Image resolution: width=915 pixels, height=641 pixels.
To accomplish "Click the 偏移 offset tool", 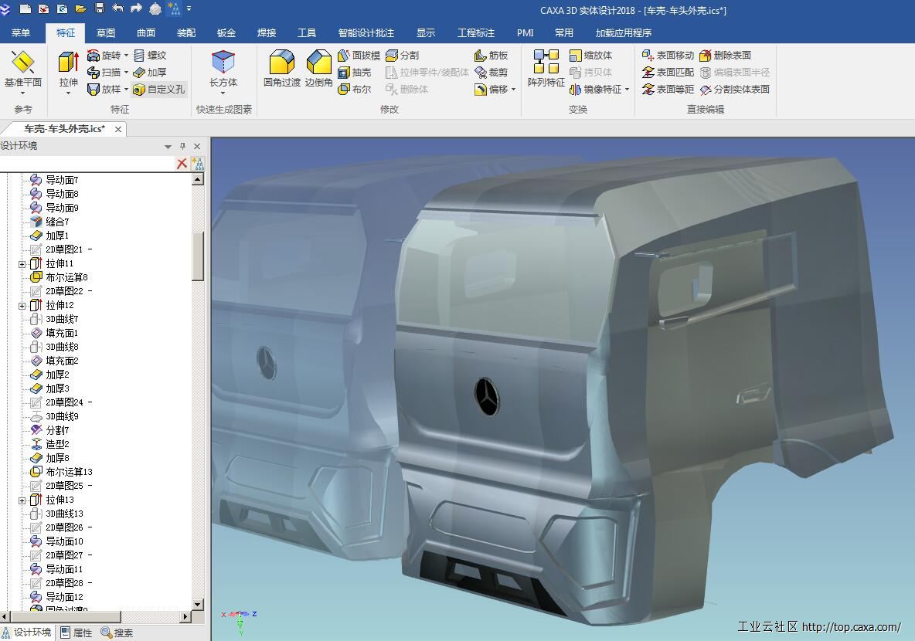I will [x=492, y=90].
